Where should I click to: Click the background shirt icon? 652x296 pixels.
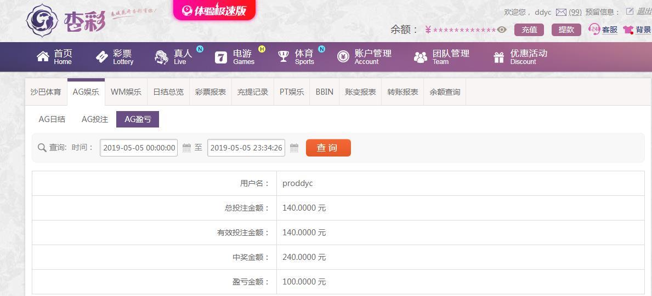[x=628, y=30]
